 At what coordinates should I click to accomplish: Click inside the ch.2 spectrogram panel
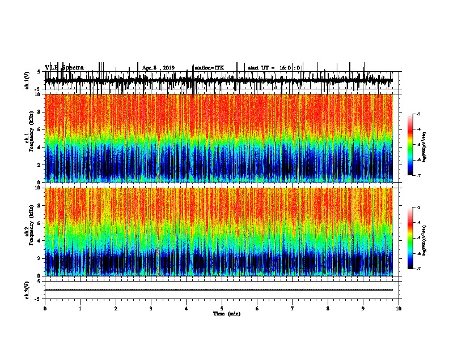[219, 232]
